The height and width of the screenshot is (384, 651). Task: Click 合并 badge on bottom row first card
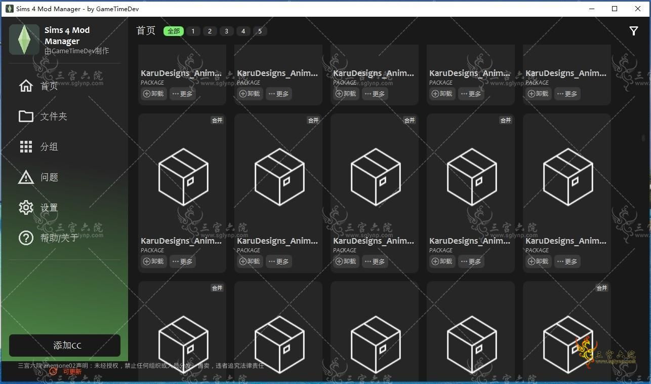click(x=217, y=288)
